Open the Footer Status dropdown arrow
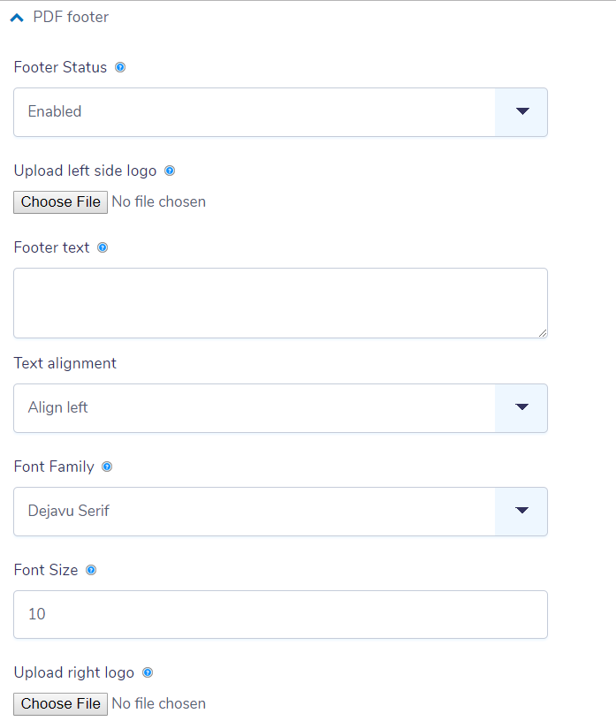Screen dimensions: 616x721 521,111
